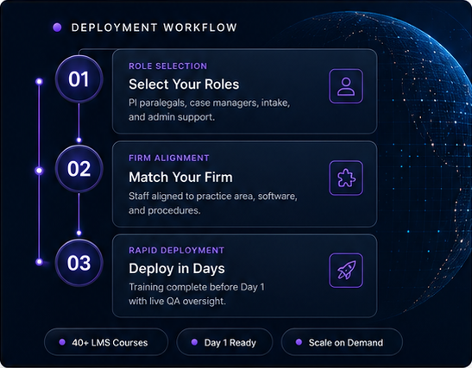
Task: Click the text 'and admin support.'
Action: pos(172,116)
